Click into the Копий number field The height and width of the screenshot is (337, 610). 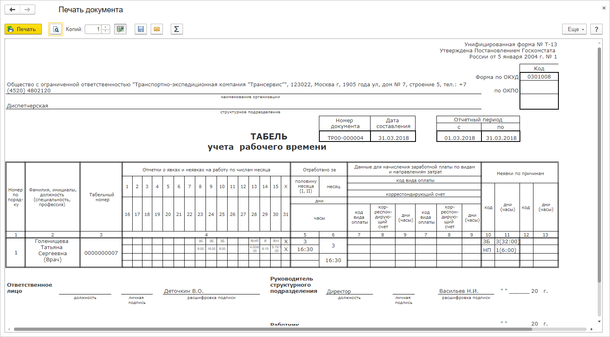pos(93,29)
